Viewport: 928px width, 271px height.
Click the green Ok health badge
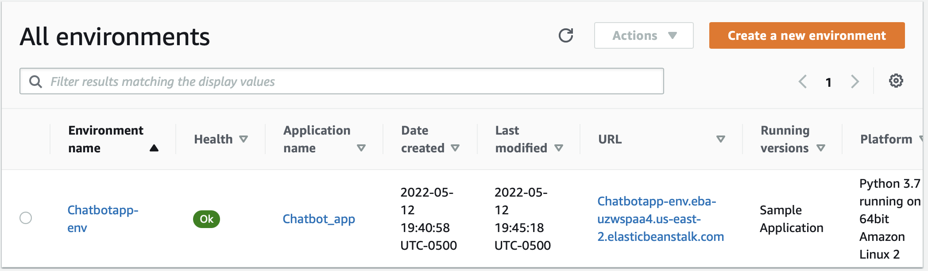click(206, 219)
